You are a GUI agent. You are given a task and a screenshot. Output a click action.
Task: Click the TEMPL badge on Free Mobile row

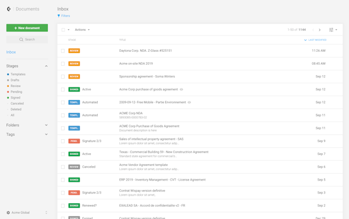[74, 103]
